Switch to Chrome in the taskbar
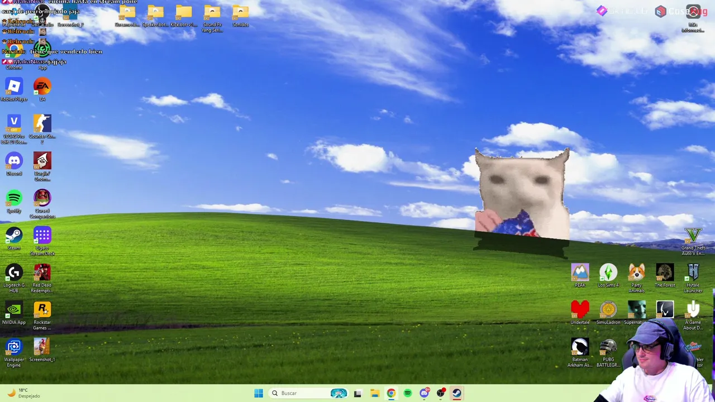The image size is (715, 402). 391,393
